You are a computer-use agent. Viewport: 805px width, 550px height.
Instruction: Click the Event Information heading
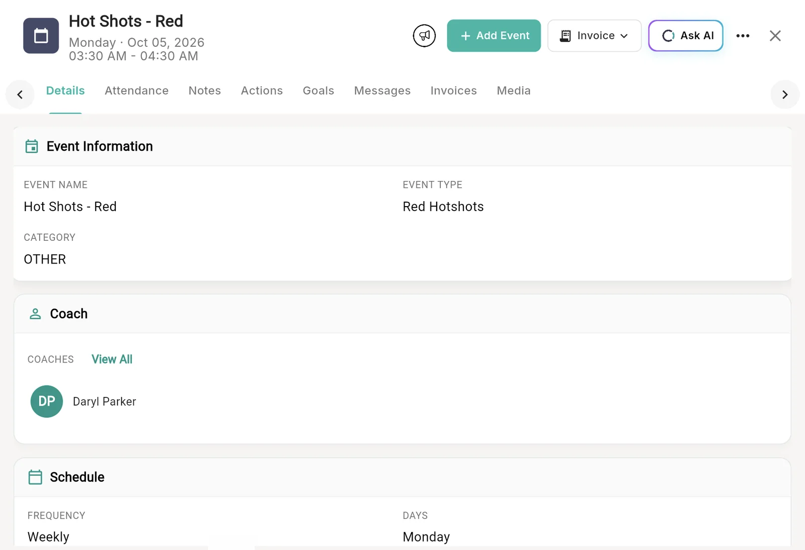[x=100, y=146]
